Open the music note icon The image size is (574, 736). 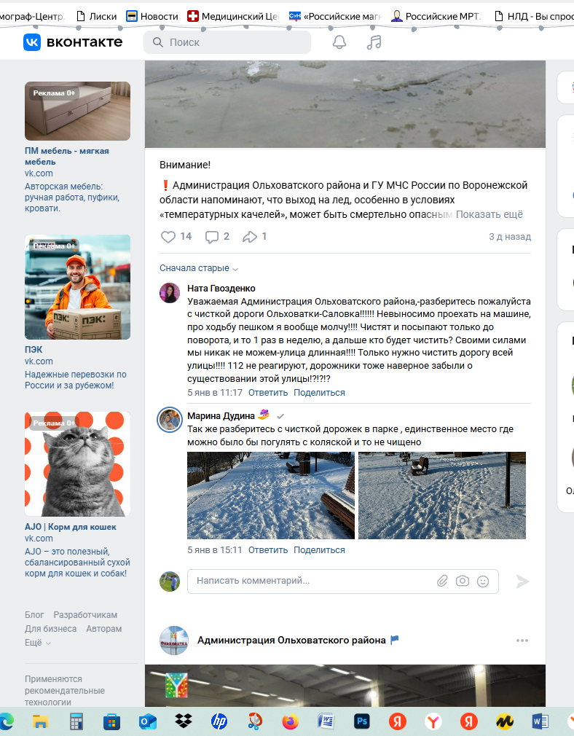(374, 42)
